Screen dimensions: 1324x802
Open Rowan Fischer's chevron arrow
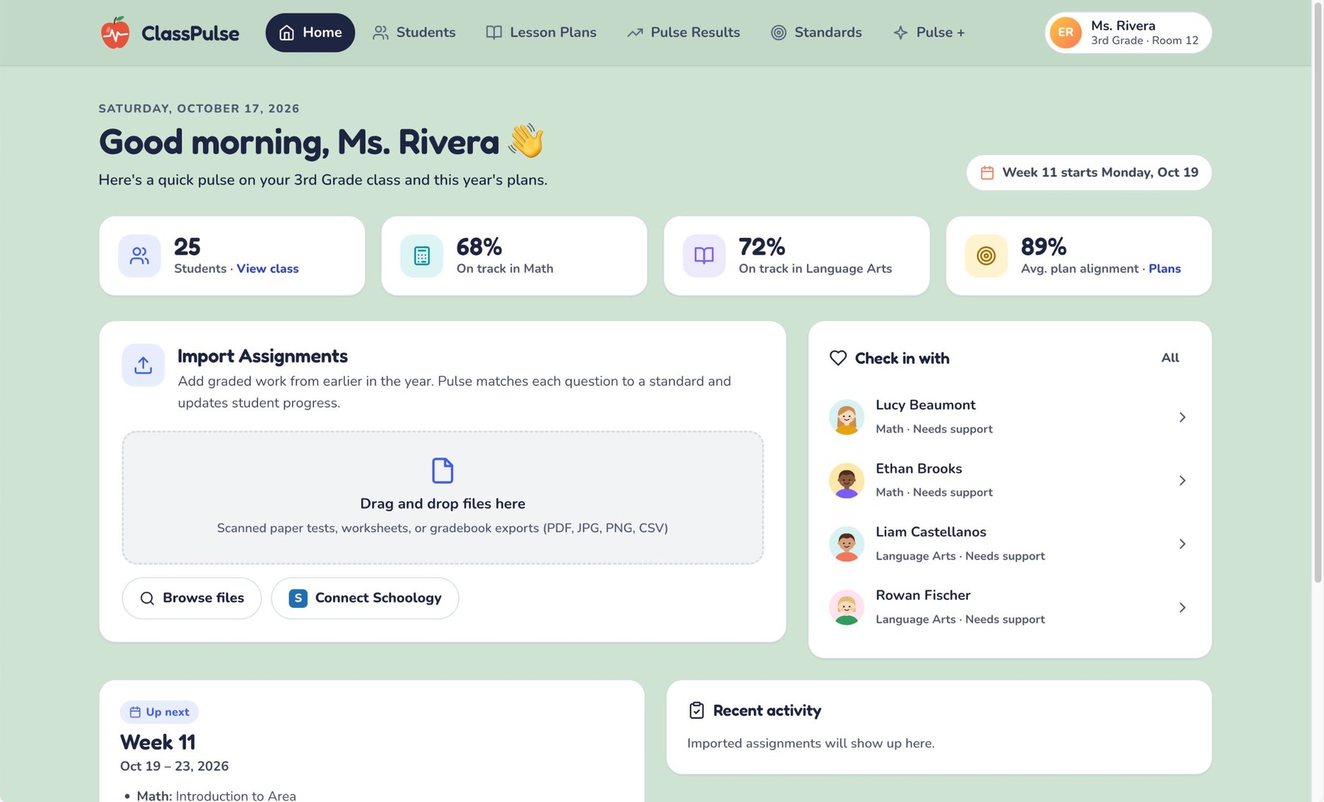(x=1182, y=607)
